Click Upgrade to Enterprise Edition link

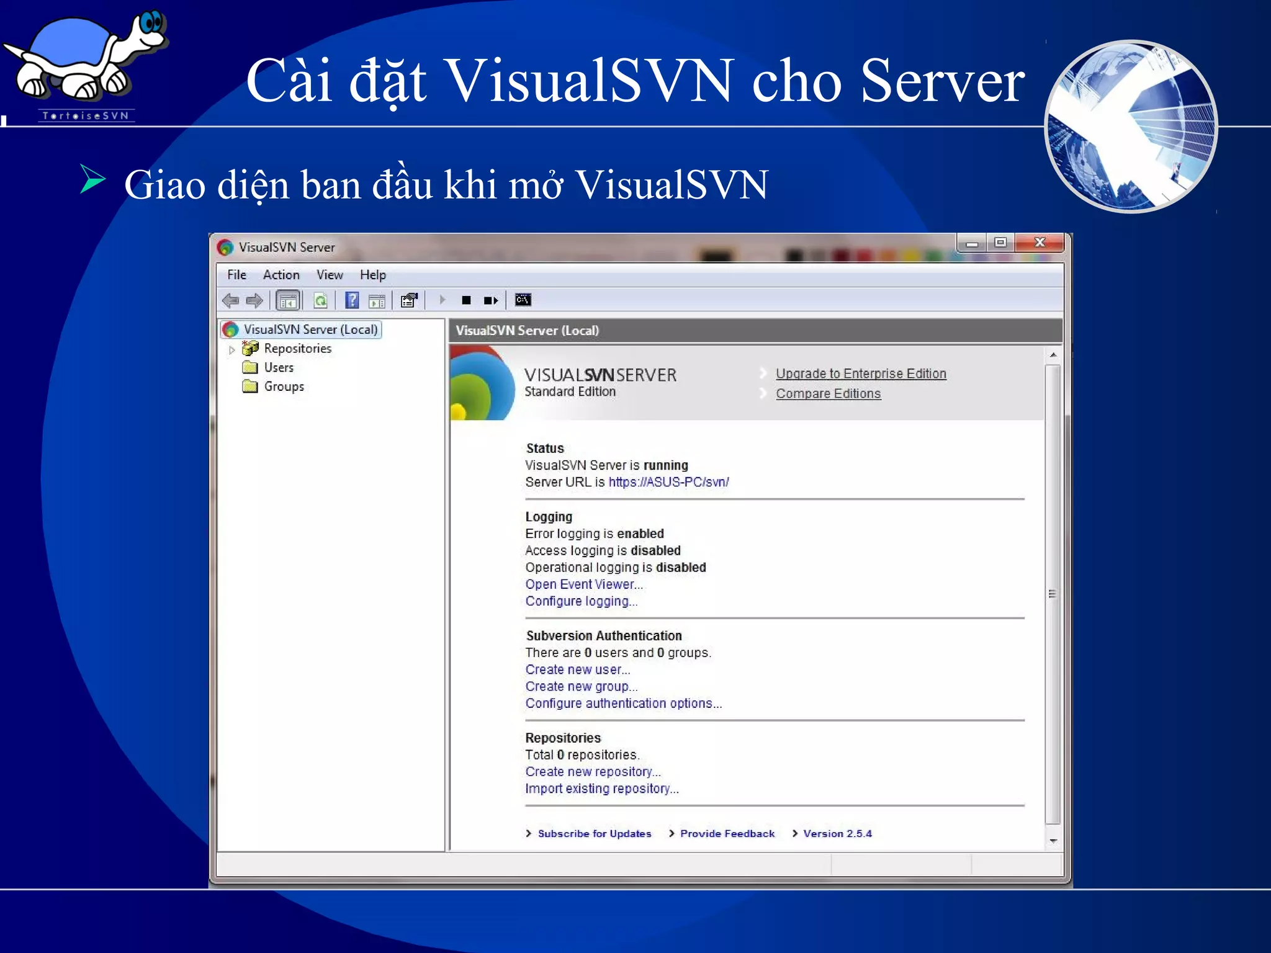tap(861, 374)
